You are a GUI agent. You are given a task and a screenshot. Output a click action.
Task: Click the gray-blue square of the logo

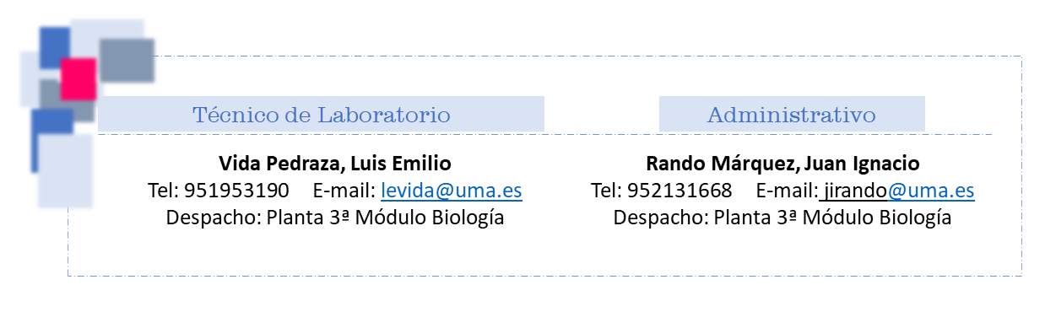pyautogui.click(x=127, y=59)
